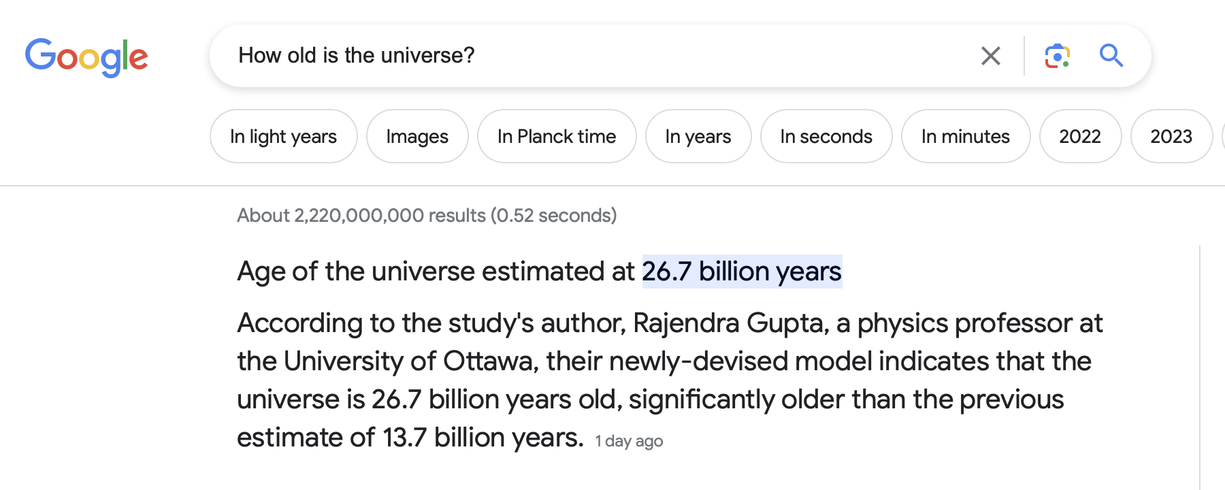Filter by the 2022 chip

tap(1080, 137)
